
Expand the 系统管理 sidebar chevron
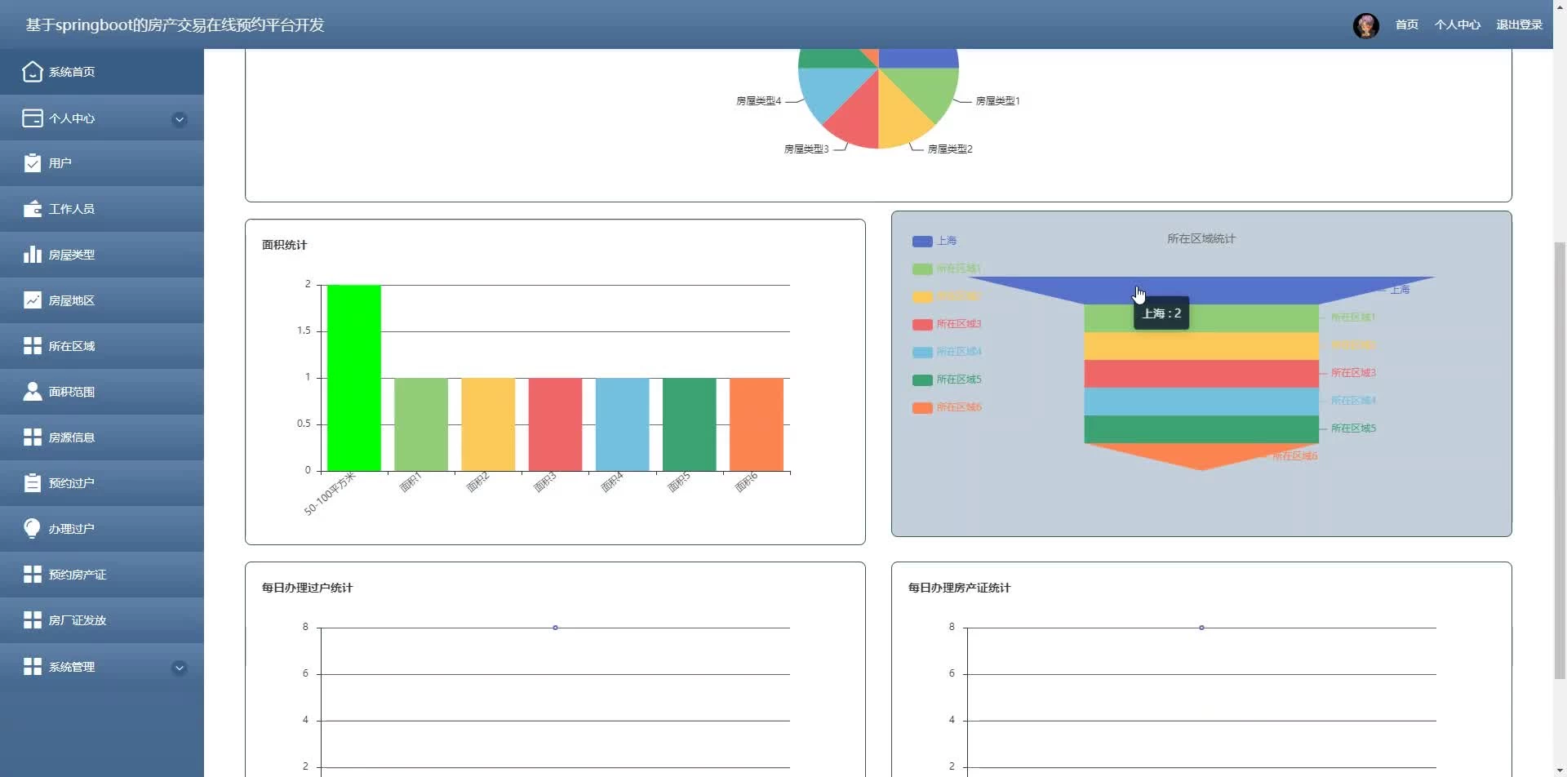pos(180,668)
